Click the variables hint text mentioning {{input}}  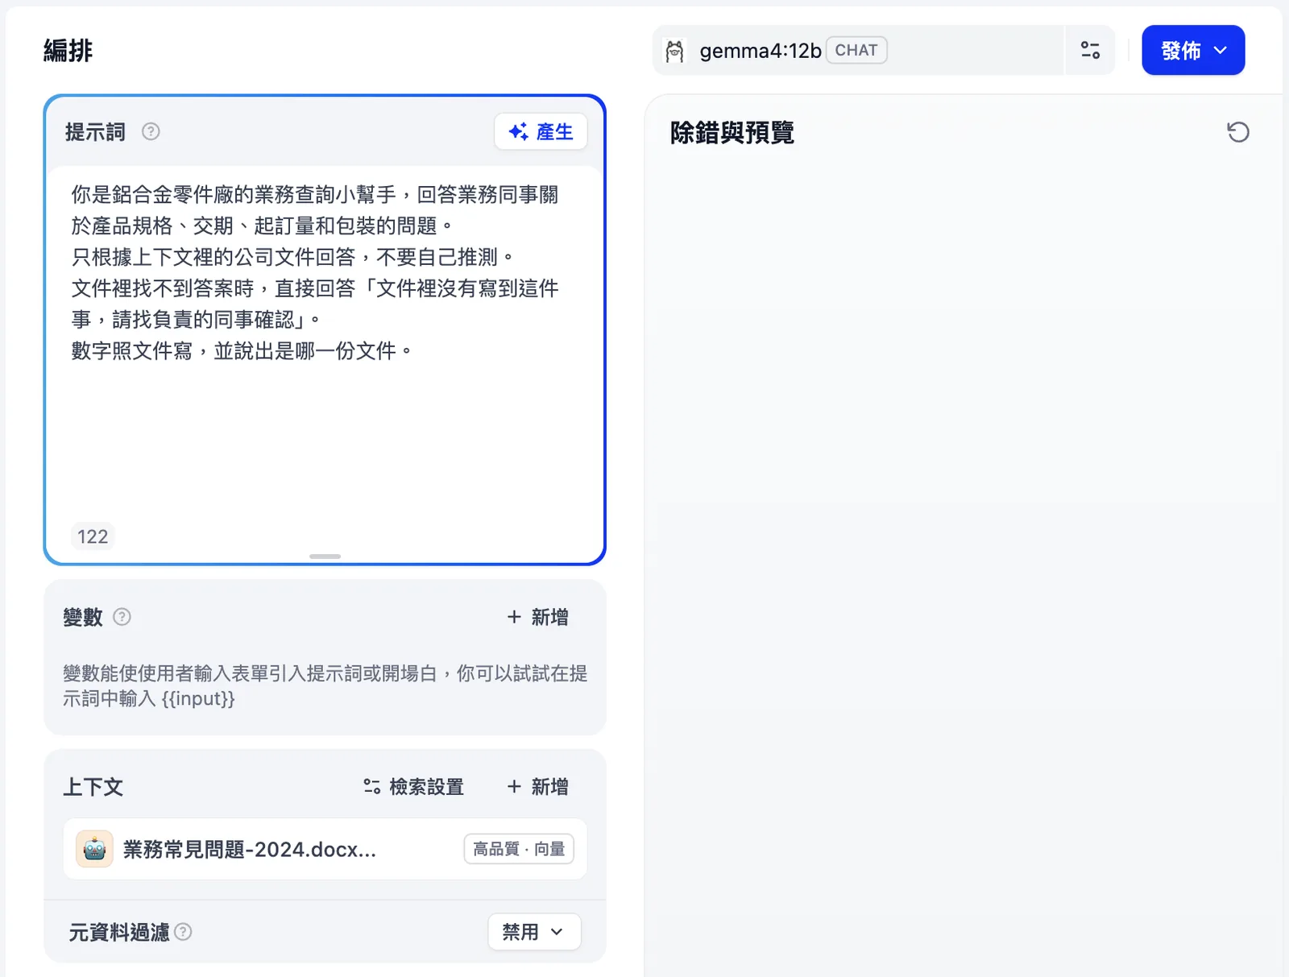(x=325, y=685)
